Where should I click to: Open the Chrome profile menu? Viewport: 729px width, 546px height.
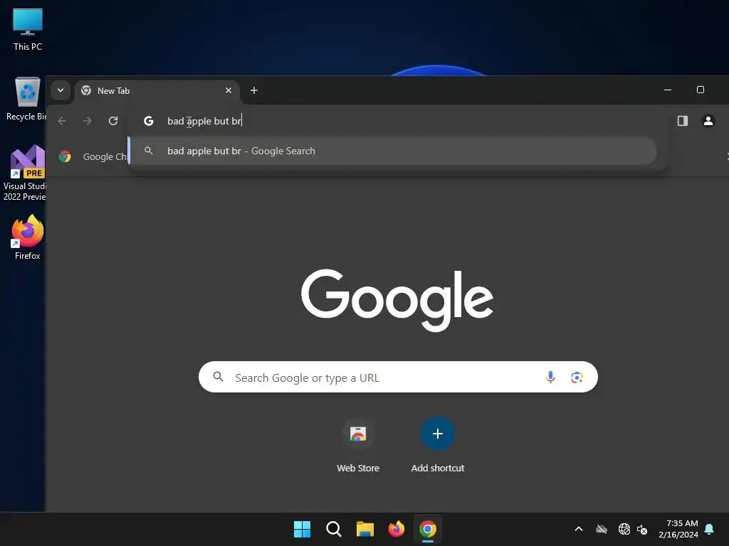[x=708, y=121]
